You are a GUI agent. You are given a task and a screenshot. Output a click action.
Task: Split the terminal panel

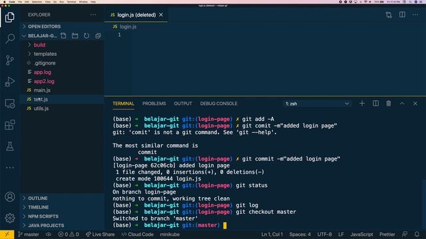click(x=375, y=104)
